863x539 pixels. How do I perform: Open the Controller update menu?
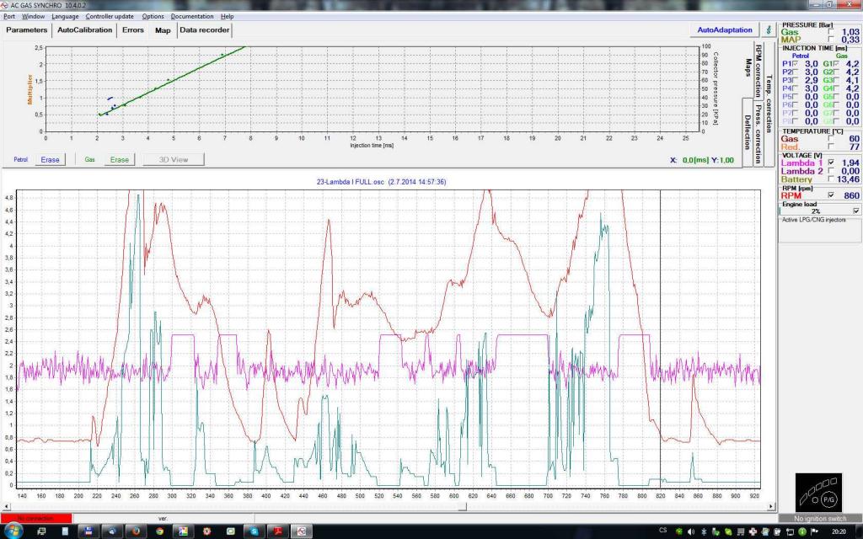pos(110,16)
